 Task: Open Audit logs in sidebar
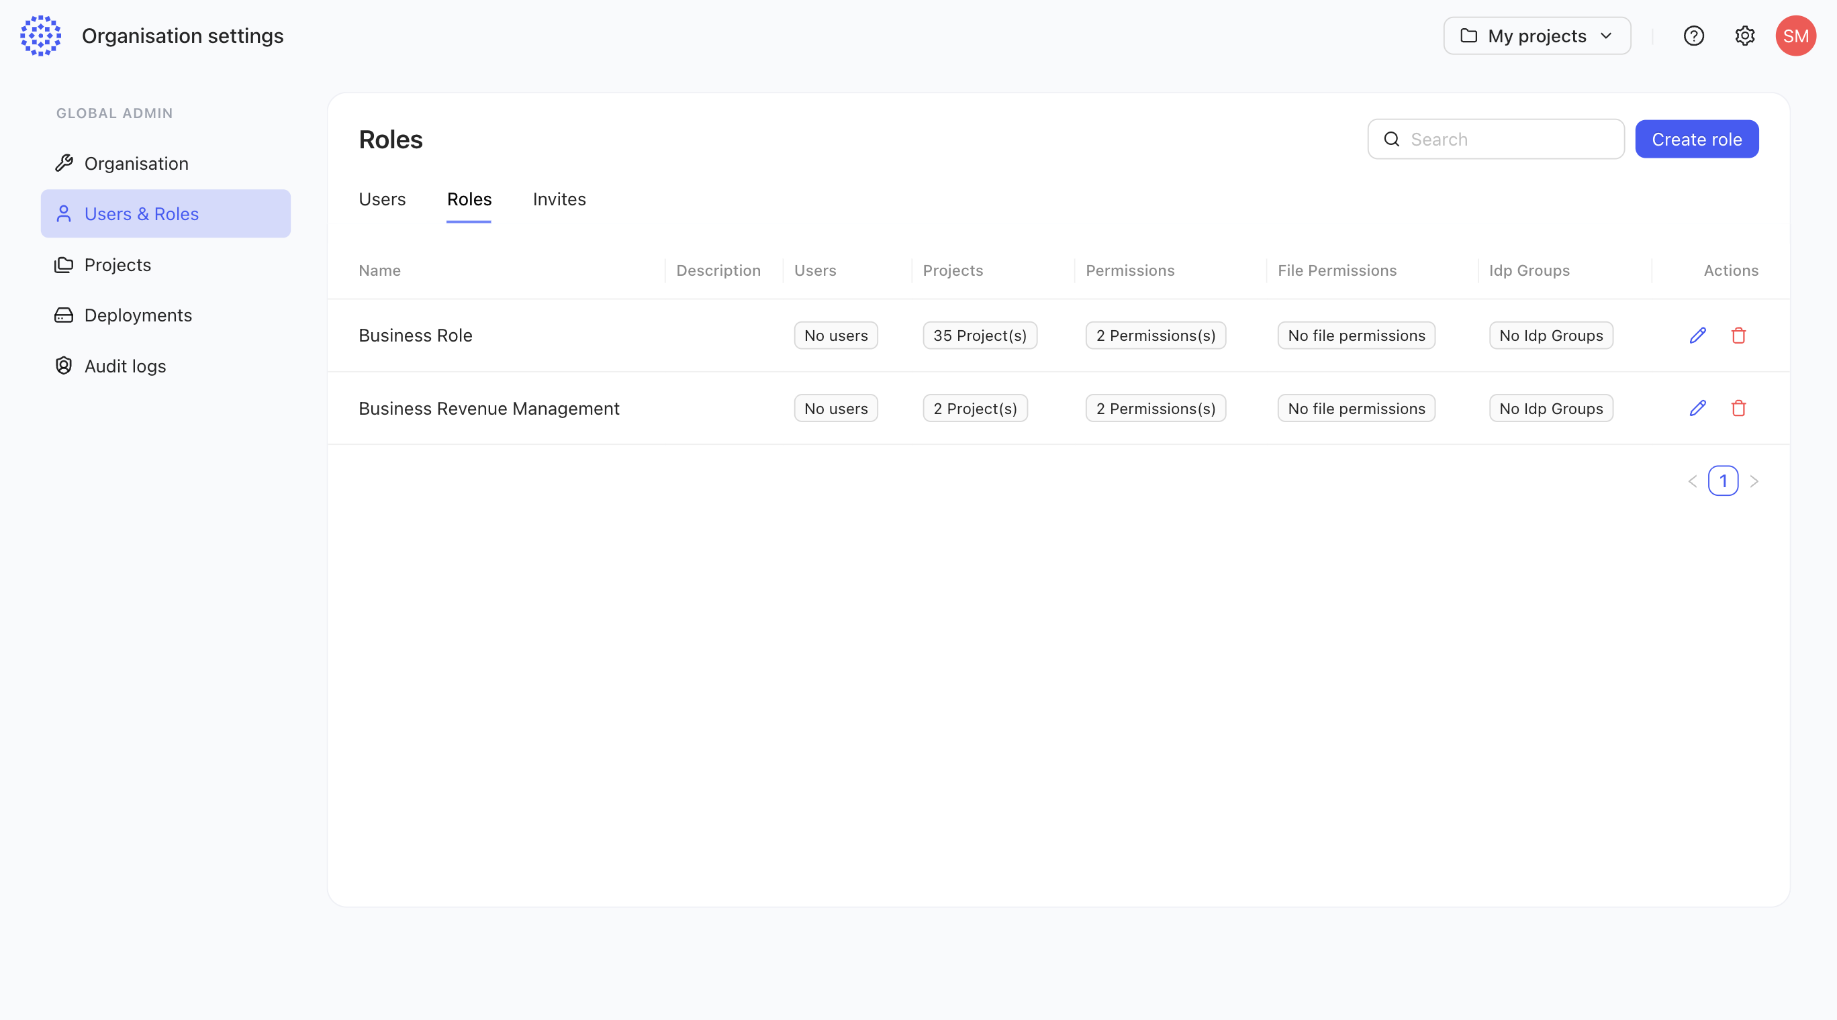point(125,366)
